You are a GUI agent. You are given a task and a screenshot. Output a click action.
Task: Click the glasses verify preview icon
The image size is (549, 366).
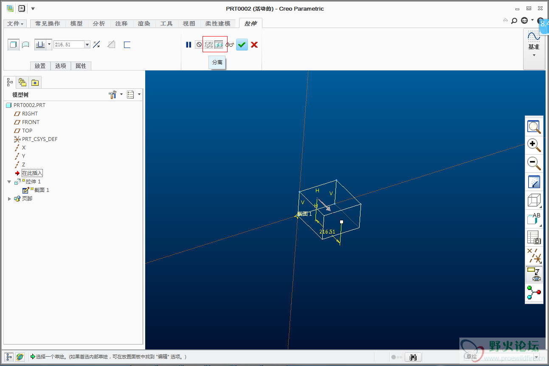(x=230, y=45)
